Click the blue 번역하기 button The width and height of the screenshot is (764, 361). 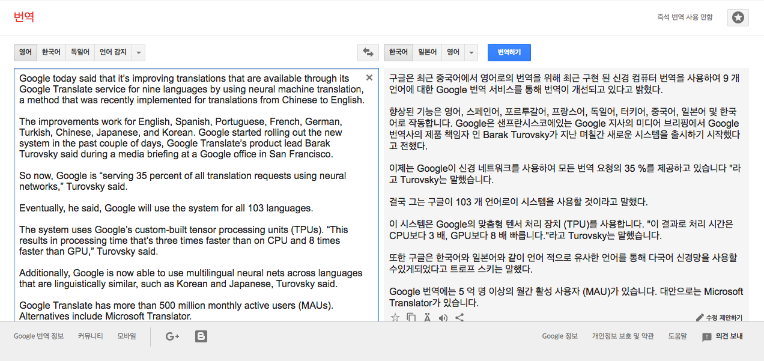509,52
